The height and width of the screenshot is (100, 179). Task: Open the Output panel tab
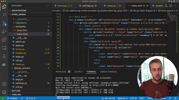(78, 72)
